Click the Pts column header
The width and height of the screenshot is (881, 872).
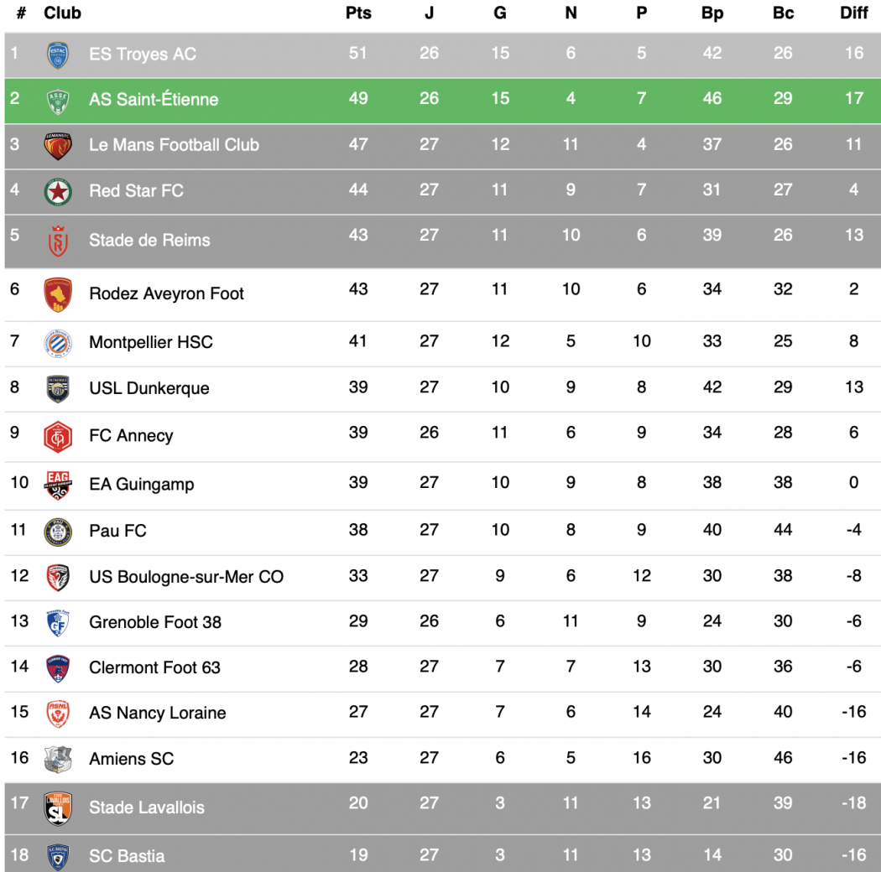tap(358, 13)
